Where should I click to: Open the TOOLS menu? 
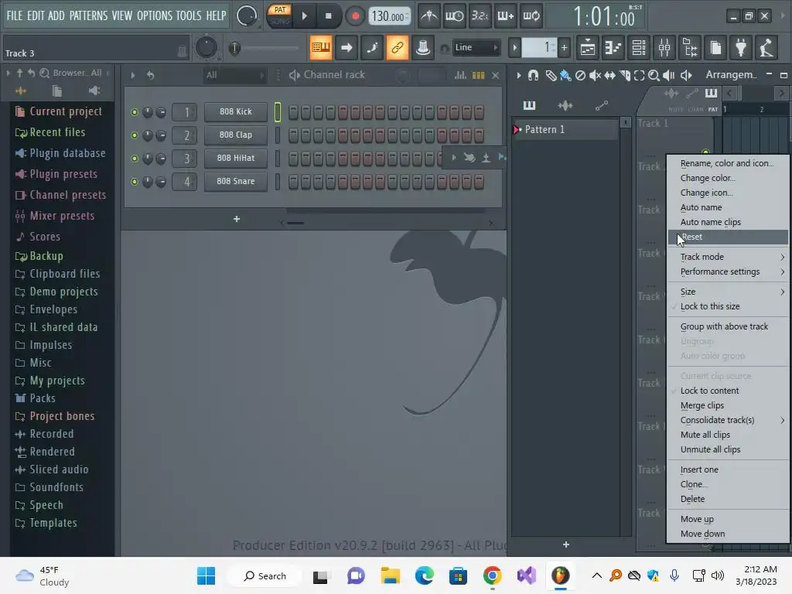tap(189, 15)
